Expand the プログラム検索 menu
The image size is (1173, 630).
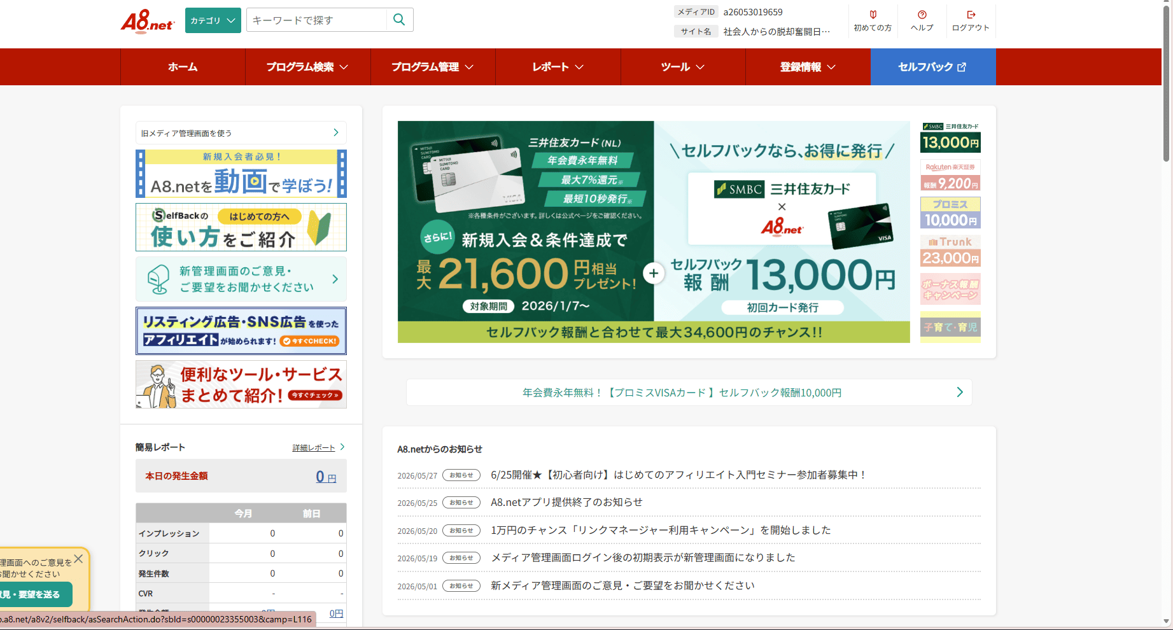307,67
